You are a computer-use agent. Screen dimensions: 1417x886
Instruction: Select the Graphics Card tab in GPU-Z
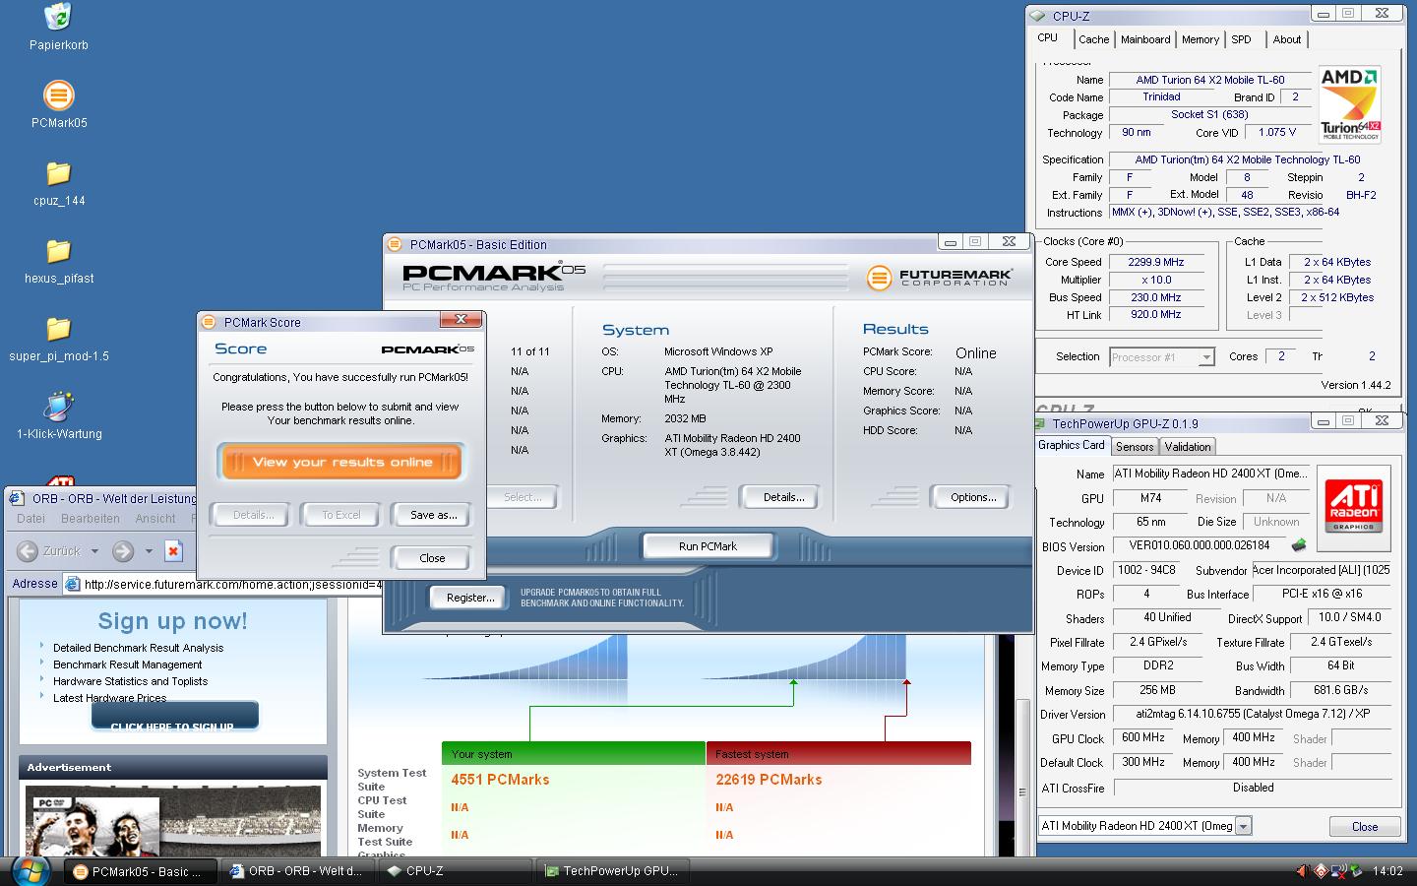point(1072,445)
